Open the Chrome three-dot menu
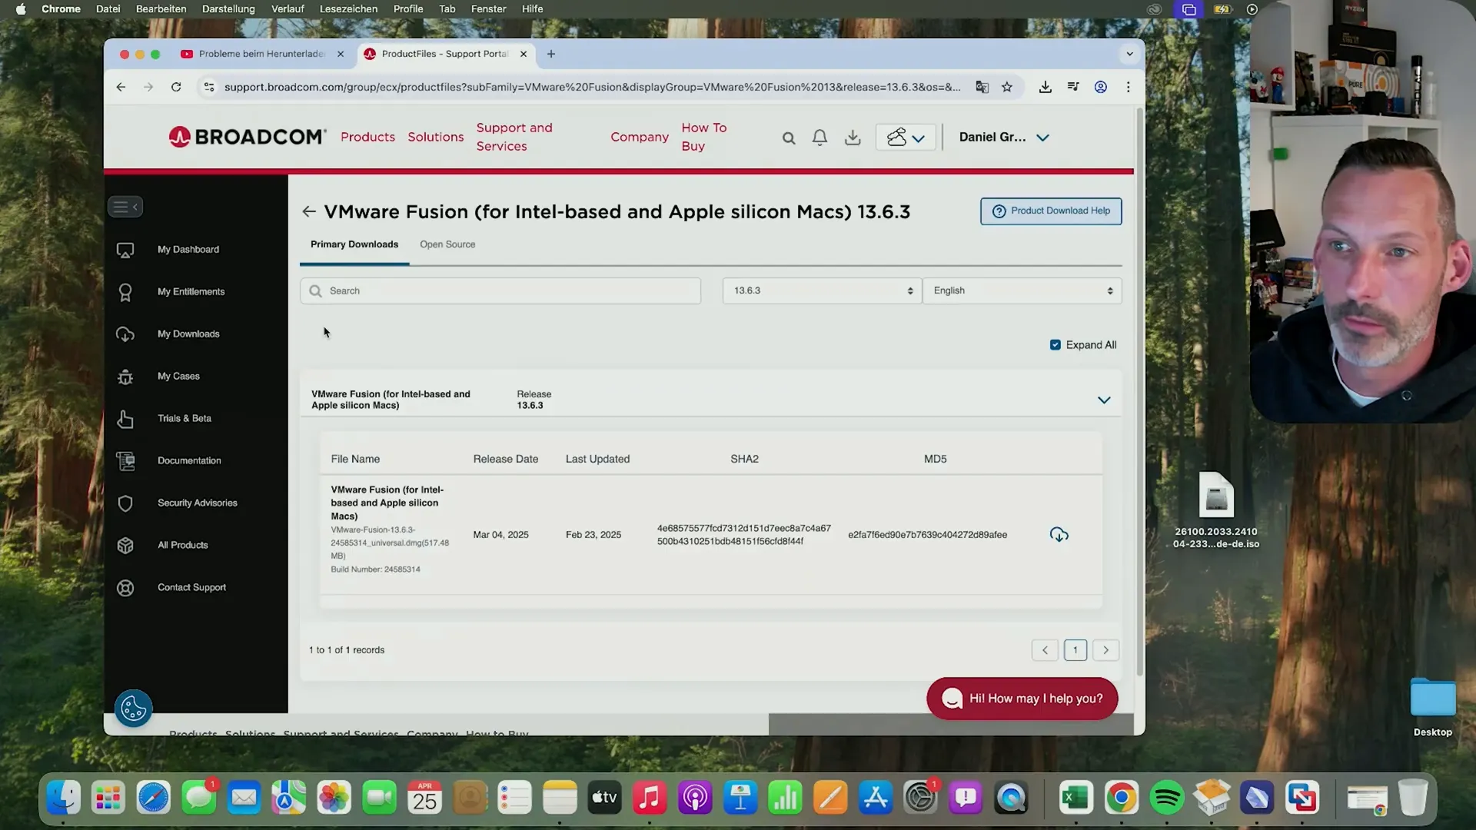This screenshot has height=830, width=1476. click(1129, 87)
